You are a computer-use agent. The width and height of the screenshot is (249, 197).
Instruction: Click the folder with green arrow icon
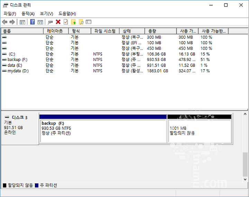point(73,22)
